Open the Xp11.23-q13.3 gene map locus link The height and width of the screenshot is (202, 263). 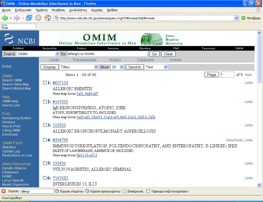tap(87, 155)
